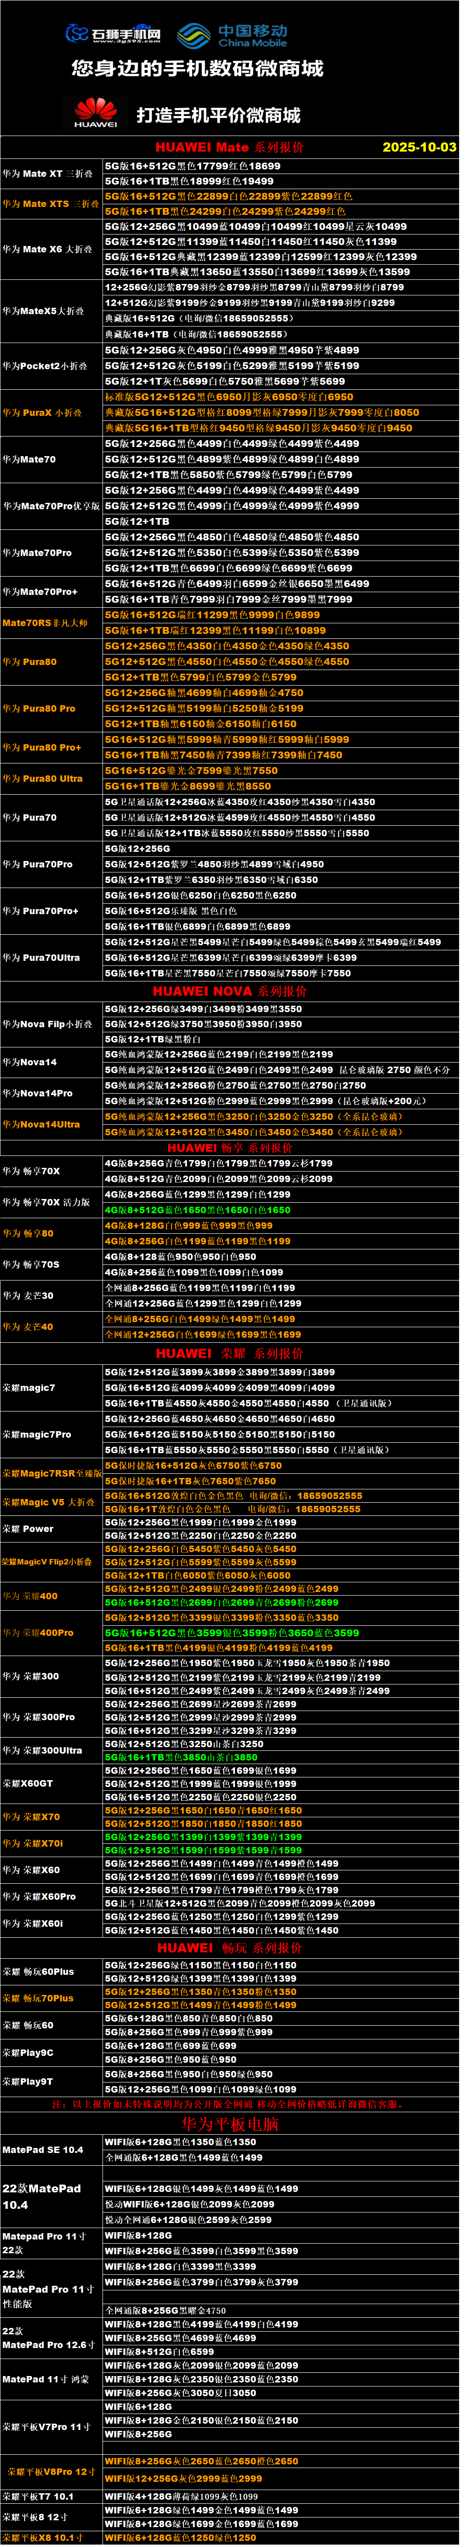Select the HUAWEI NOVA 系列报价 section header

(229, 991)
